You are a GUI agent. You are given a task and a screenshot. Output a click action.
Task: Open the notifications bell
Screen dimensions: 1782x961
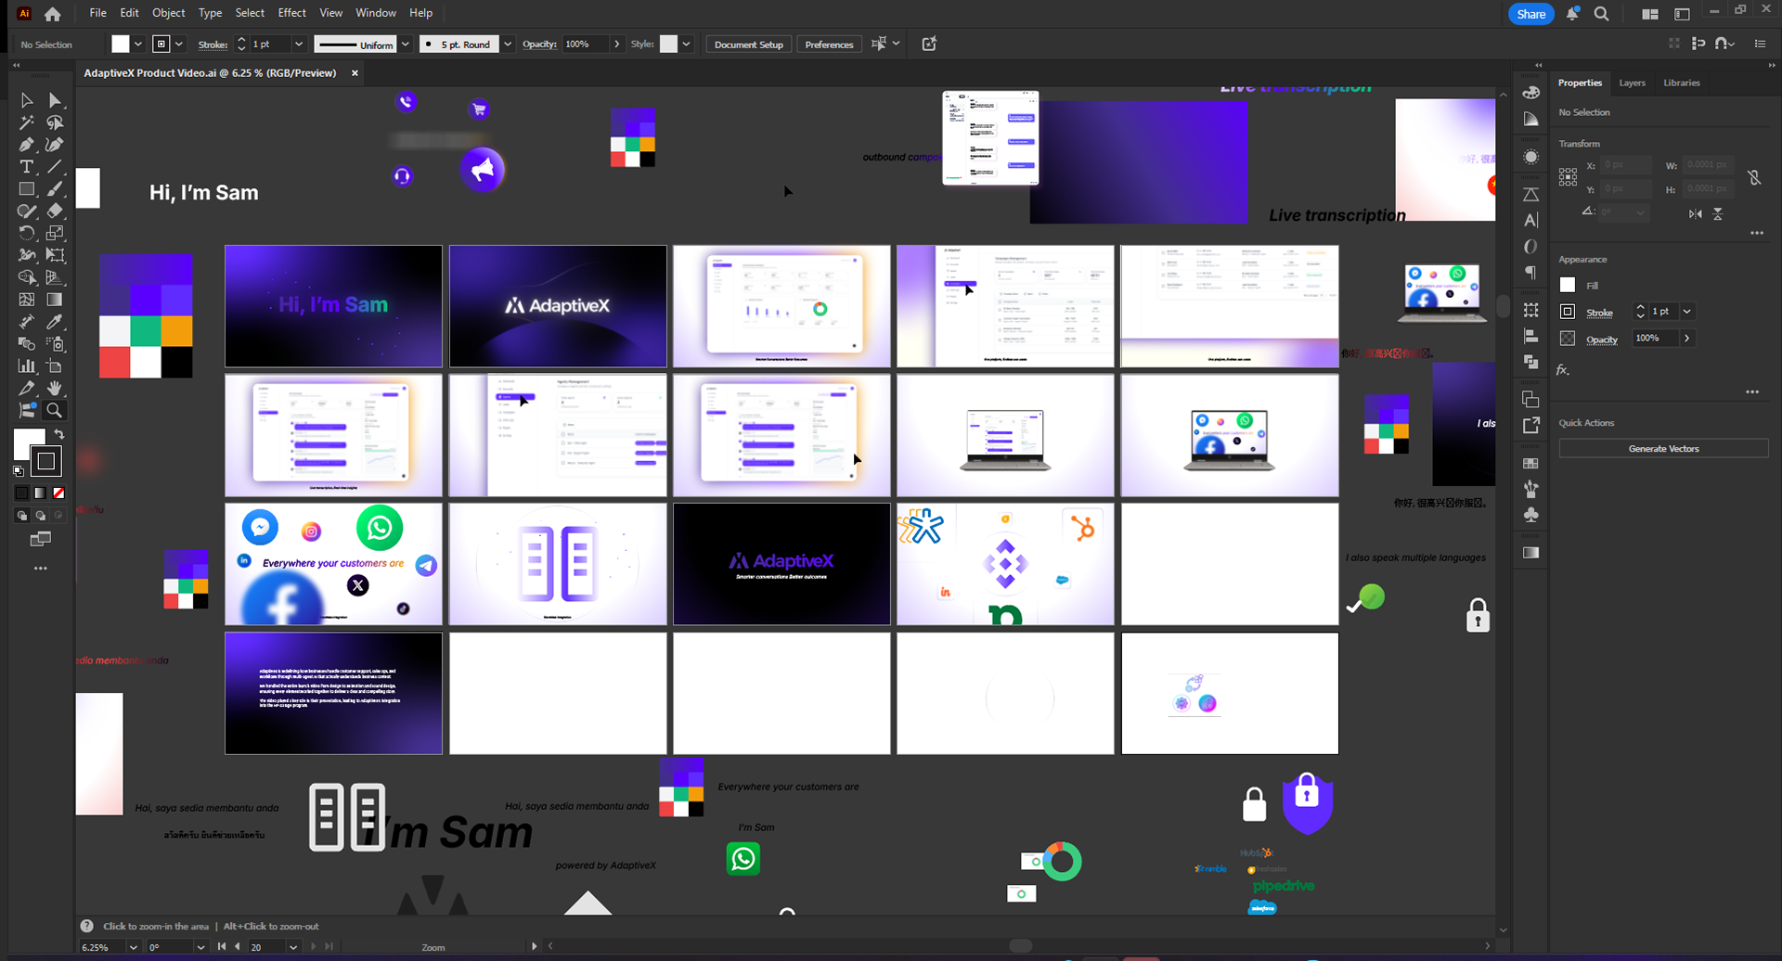1572,14
